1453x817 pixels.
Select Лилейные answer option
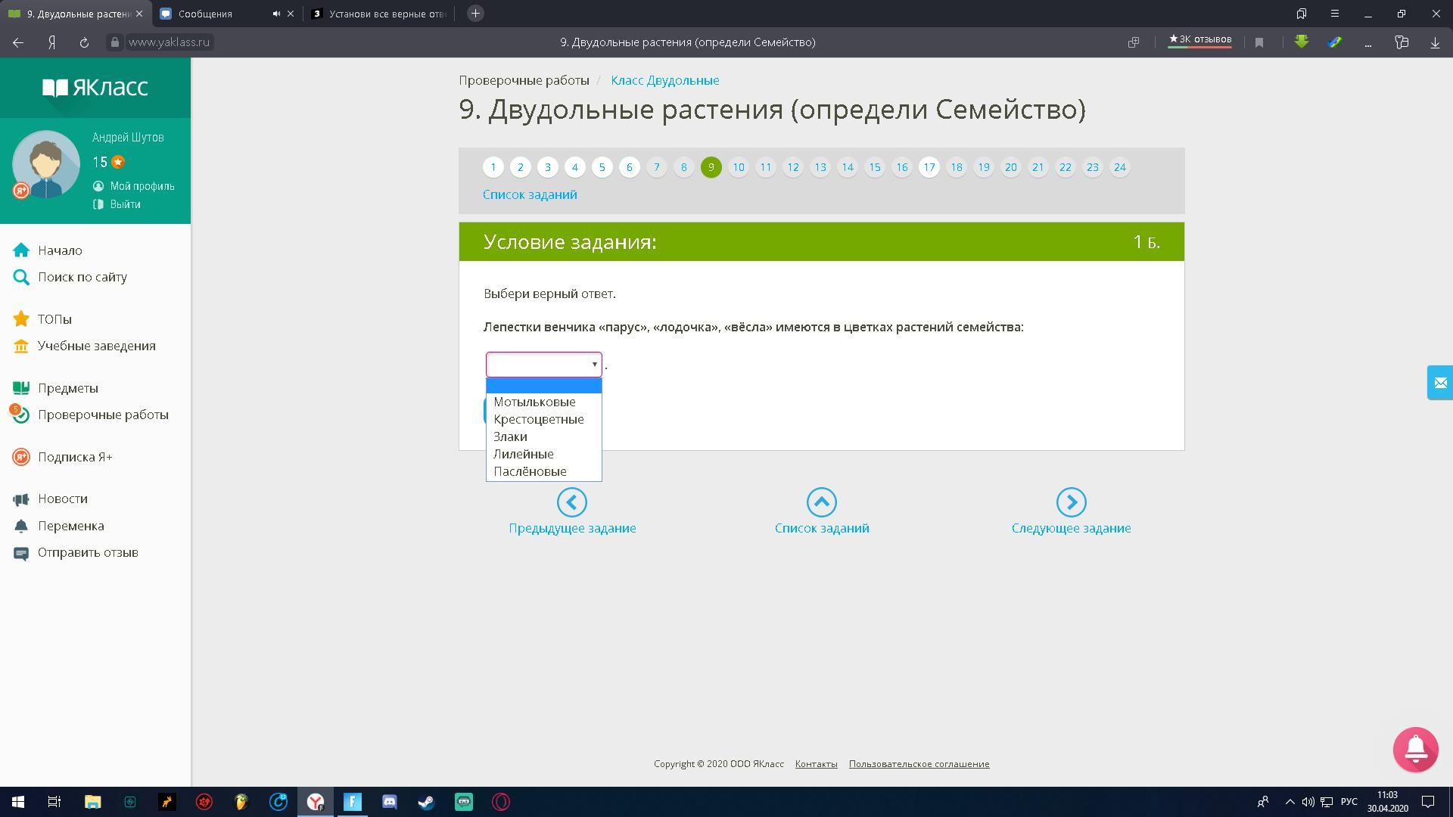coord(523,454)
